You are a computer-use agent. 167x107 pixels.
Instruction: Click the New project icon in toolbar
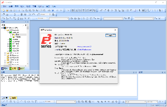click(x=3, y=10)
